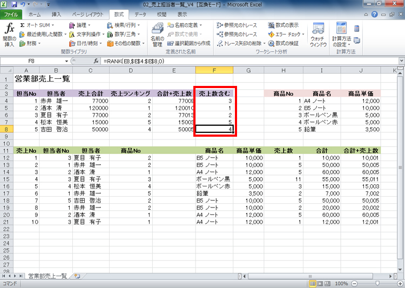Open the Logical (論理) functions menu
This screenshot has height=288, width=405.
[80, 25]
